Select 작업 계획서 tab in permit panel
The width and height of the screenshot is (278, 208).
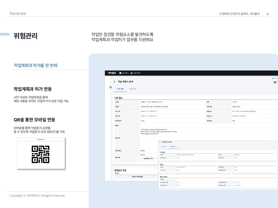click(164, 147)
